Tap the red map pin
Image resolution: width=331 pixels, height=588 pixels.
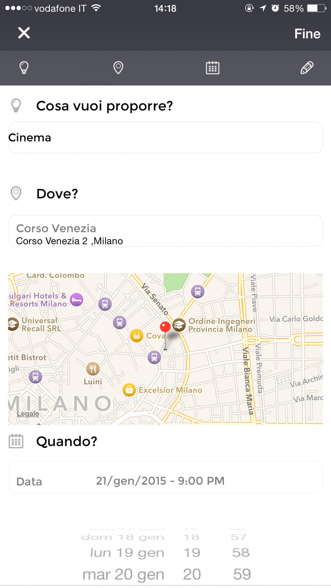tap(165, 327)
